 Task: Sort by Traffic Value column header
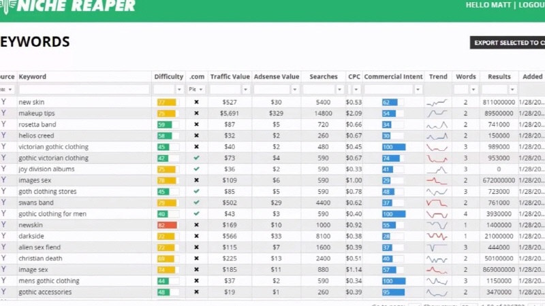coord(230,77)
